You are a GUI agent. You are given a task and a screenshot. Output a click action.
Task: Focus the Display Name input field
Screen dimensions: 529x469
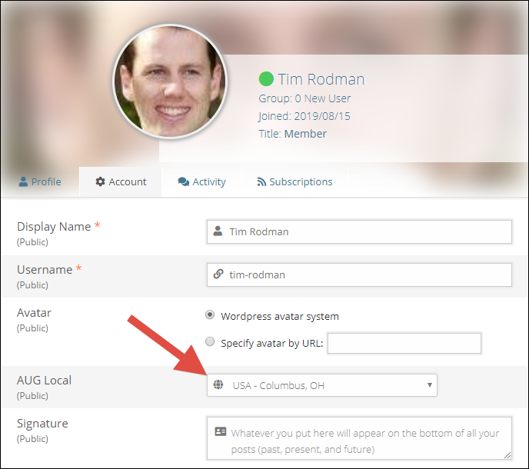pos(359,231)
